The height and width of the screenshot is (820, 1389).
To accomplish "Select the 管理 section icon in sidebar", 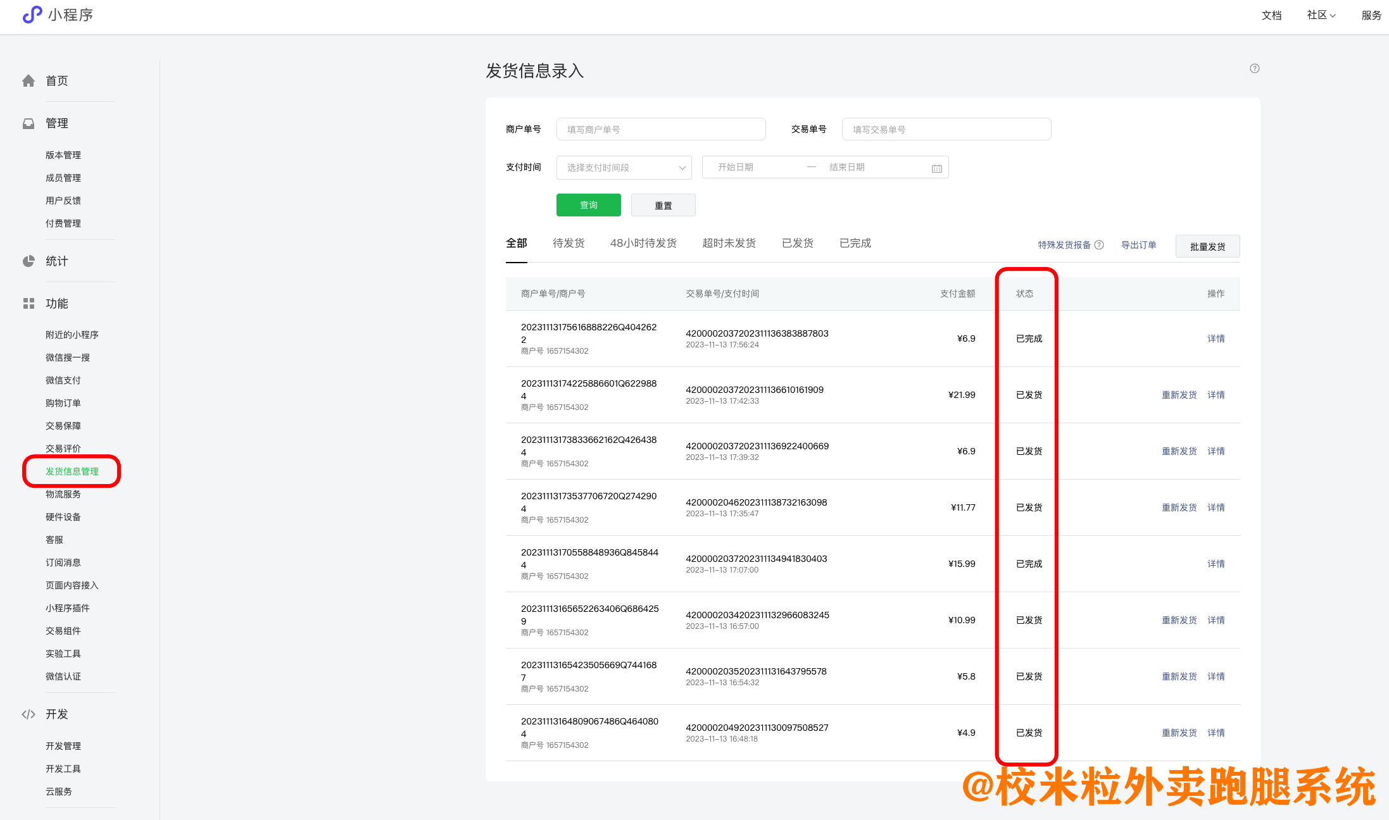I will tap(28, 123).
